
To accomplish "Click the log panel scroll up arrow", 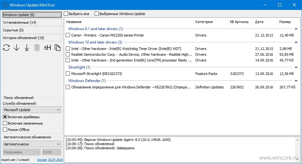I will (297, 140).
